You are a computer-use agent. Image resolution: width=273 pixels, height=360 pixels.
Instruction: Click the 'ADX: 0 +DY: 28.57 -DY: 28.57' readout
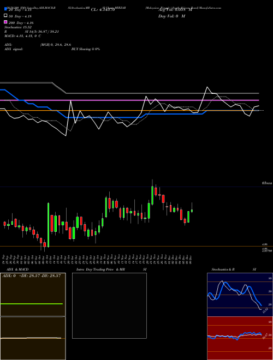point(31,275)
